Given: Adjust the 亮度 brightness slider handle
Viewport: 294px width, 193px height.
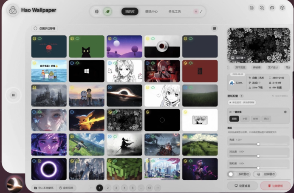Looking at the screenshot, I should tap(258, 144).
